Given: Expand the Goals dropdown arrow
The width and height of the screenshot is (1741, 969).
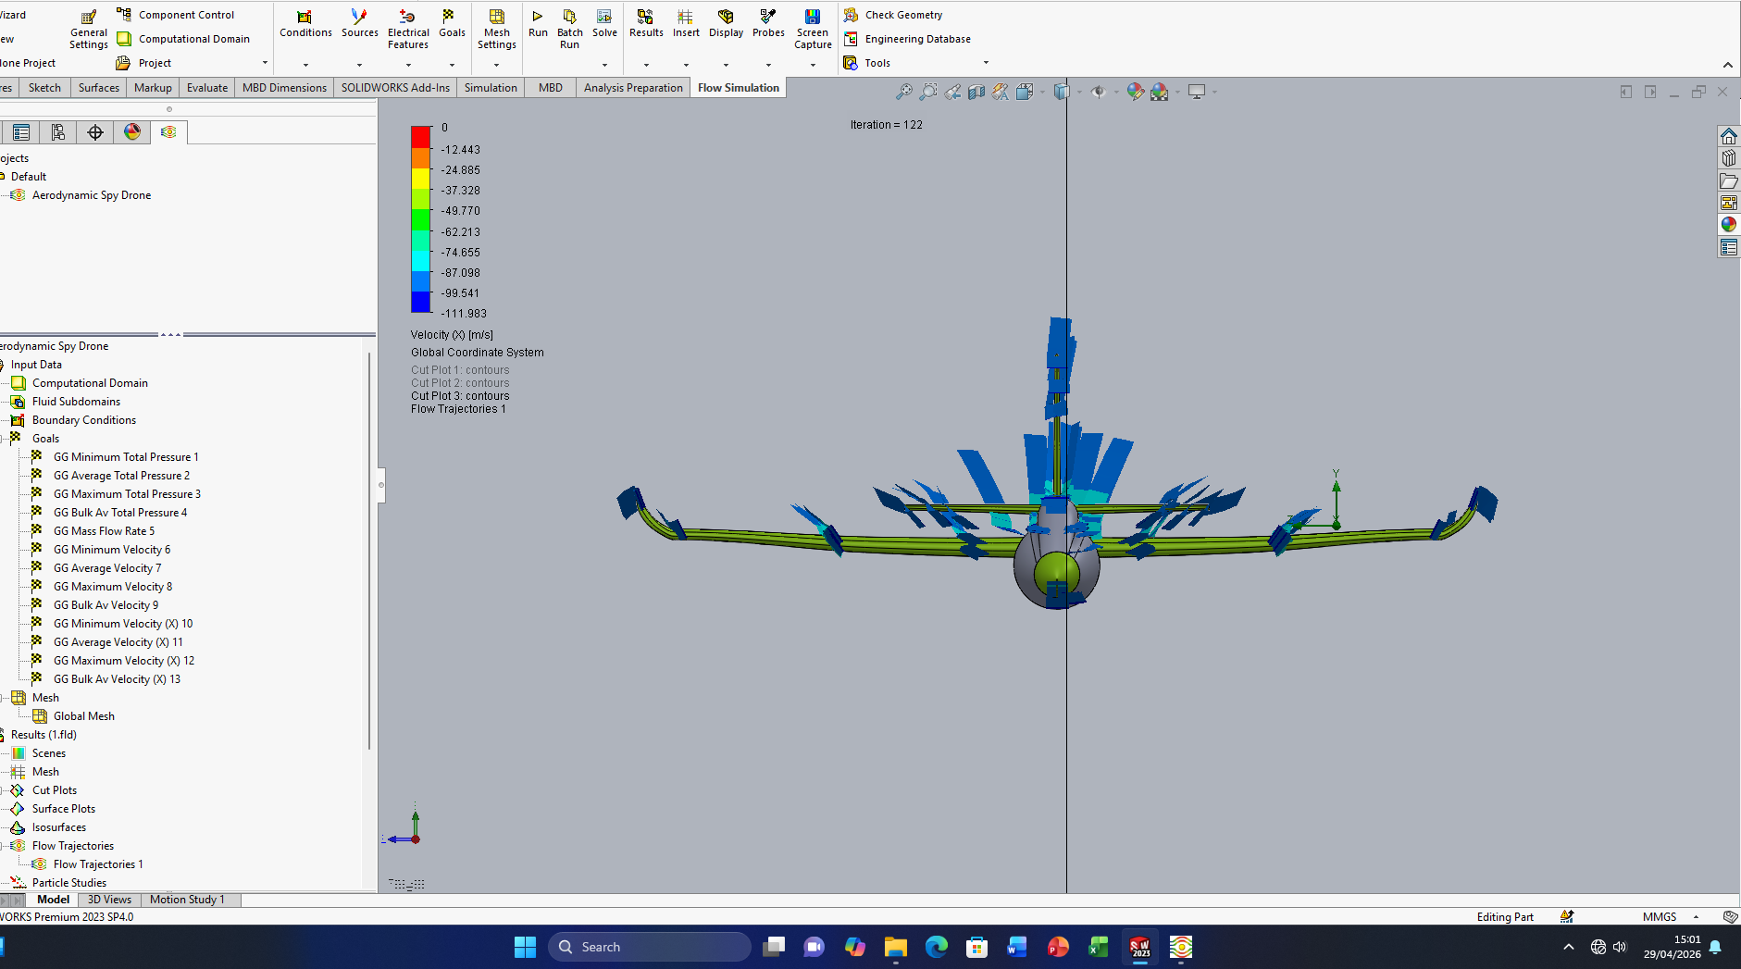Looking at the screenshot, I should click(x=452, y=65).
